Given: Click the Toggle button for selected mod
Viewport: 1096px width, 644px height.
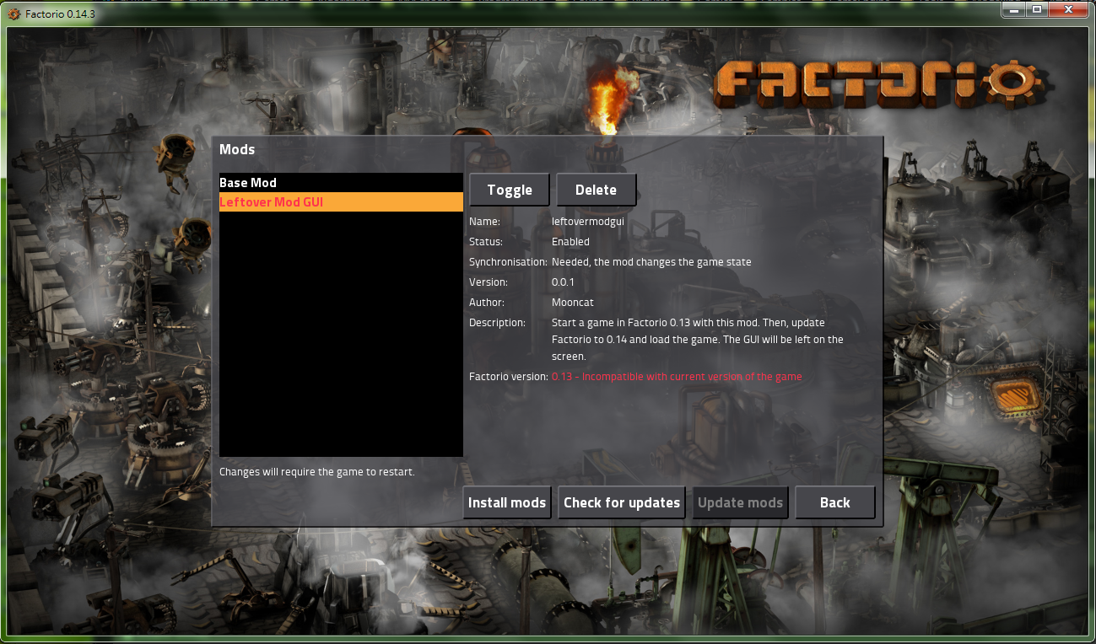Looking at the screenshot, I should coord(510,190).
